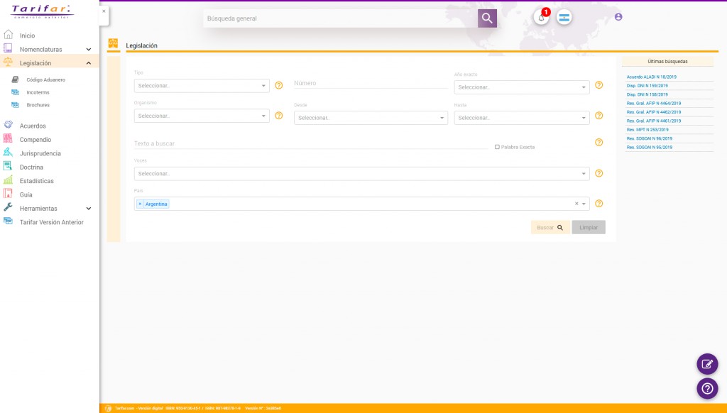Open Doctrina menu item

[31, 167]
